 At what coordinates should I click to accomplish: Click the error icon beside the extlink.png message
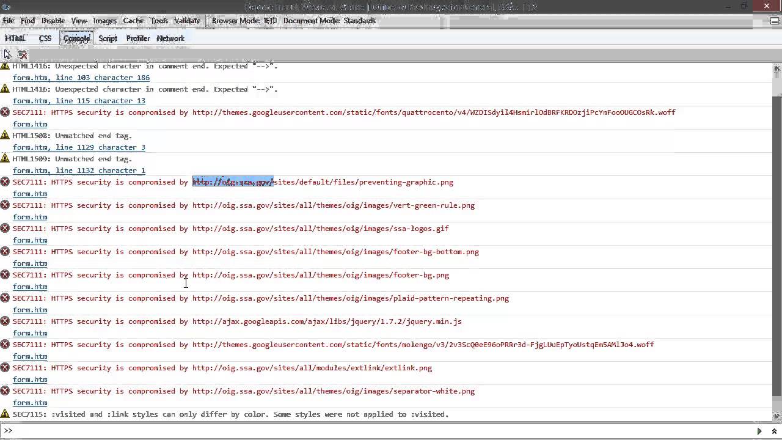coord(5,368)
